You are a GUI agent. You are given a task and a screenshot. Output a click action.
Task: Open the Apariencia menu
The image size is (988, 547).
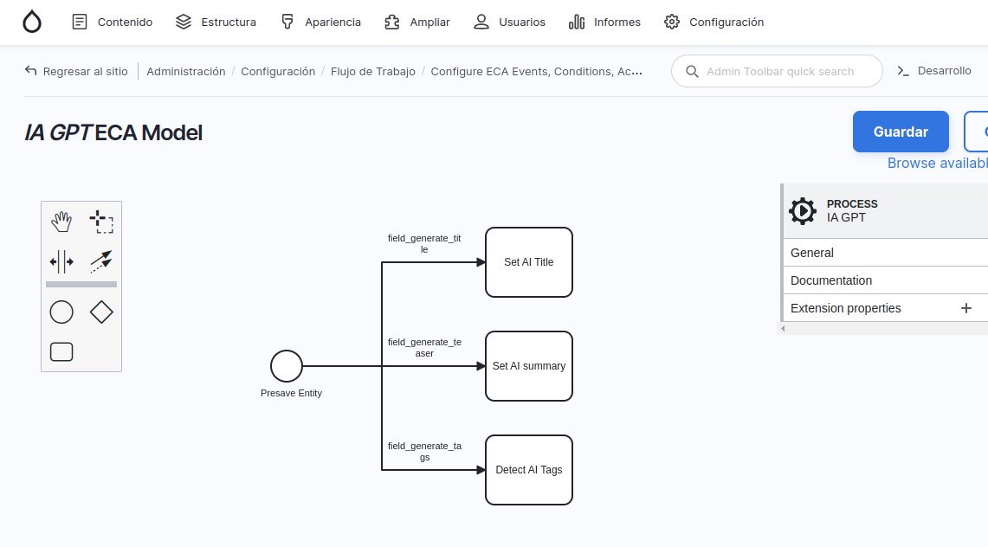[x=321, y=22]
